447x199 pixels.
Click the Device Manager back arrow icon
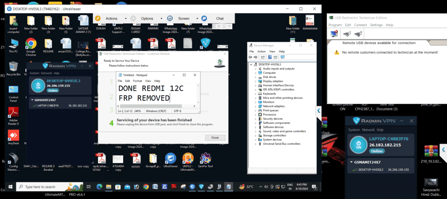click(x=251, y=57)
